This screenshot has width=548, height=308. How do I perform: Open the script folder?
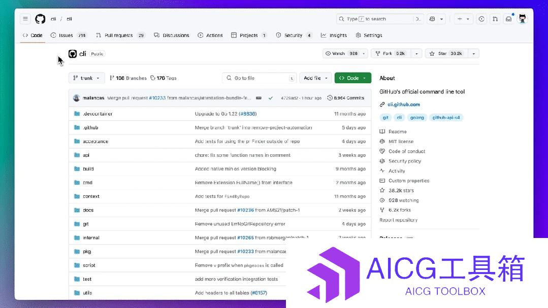(x=89, y=265)
